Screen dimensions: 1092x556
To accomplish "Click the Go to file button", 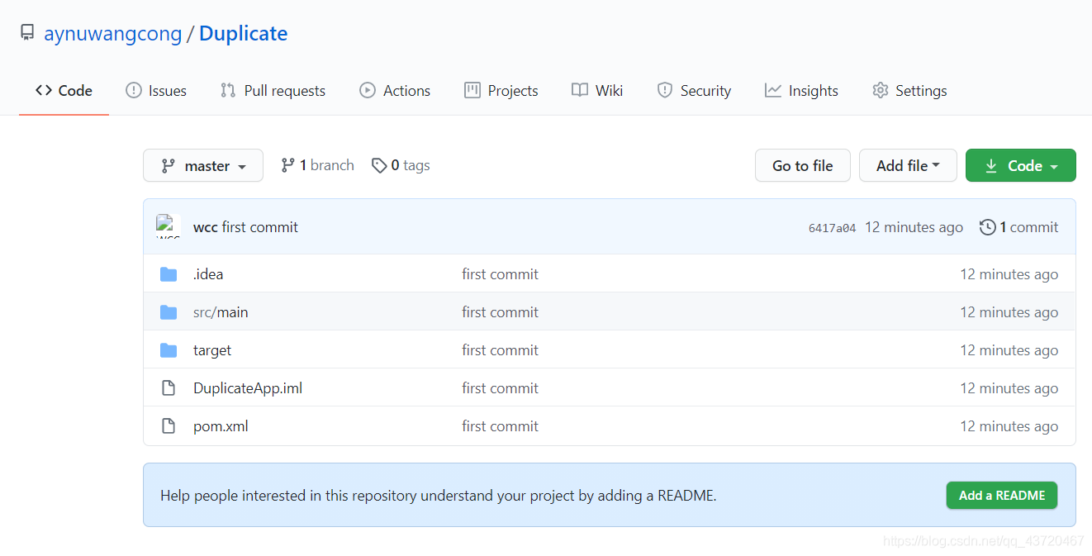I will point(803,165).
